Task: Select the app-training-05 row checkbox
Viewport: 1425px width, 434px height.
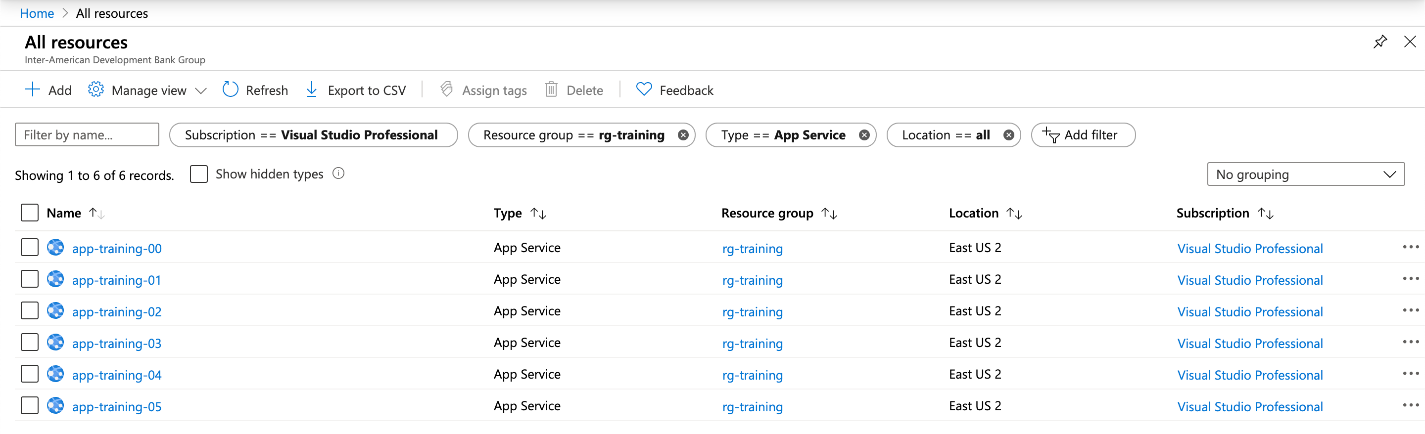Action: pos(29,405)
